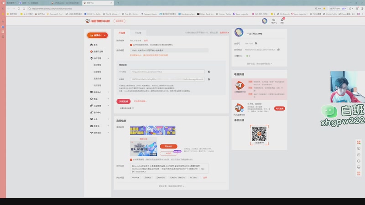The width and height of the screenshot is (365, 205).
Task: Expand the 创作成长 sidebar section
Action: coord(108,133)
